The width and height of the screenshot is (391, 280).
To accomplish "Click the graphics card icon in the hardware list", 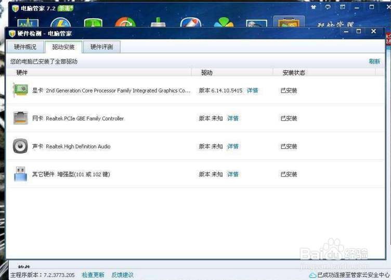I will point(20,90).
